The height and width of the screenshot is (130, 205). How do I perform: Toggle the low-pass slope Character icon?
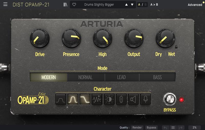point(85,100)
